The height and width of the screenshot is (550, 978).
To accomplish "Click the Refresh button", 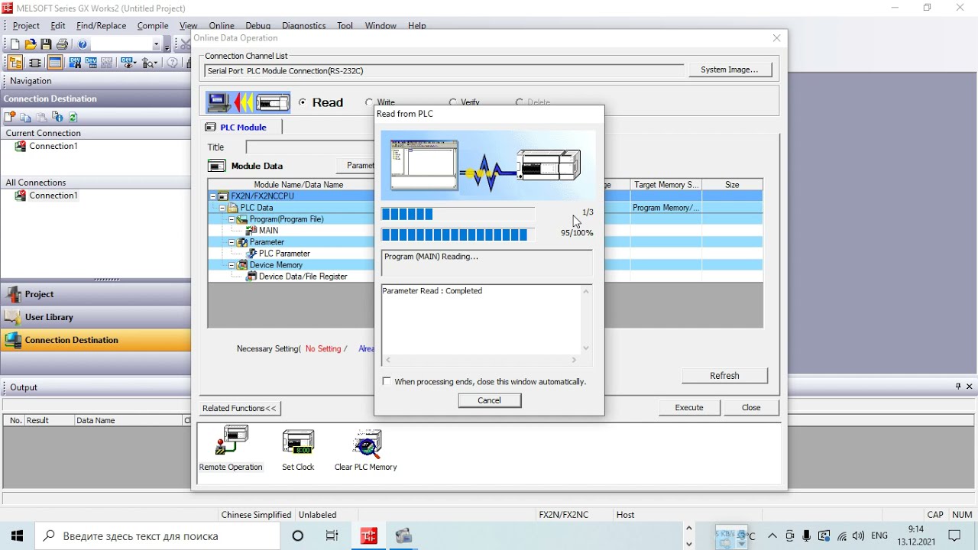I will (724, 376).
